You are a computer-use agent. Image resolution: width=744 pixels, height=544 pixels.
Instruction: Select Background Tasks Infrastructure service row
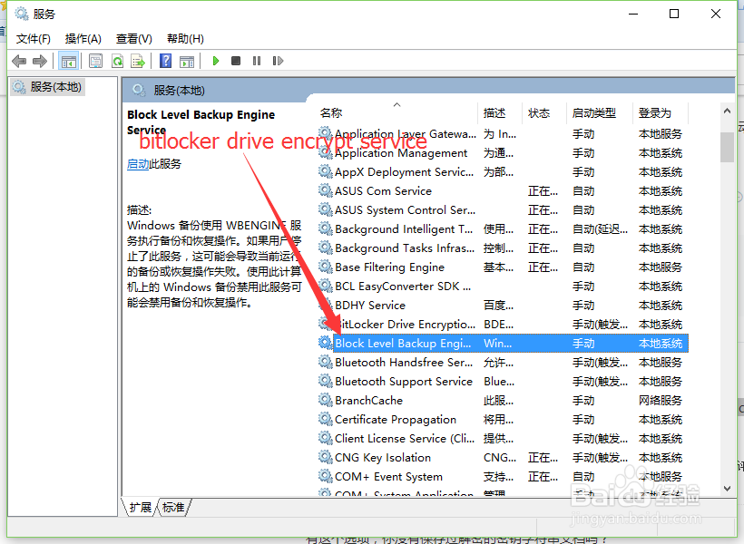tap(503, 248)
